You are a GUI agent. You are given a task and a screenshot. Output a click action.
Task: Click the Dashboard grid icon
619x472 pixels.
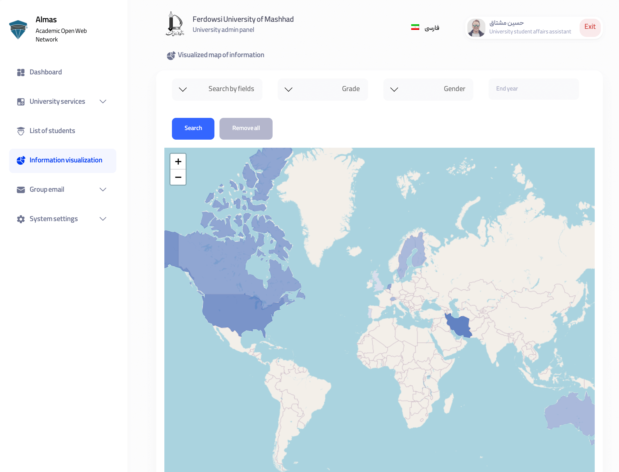[21, 73]
